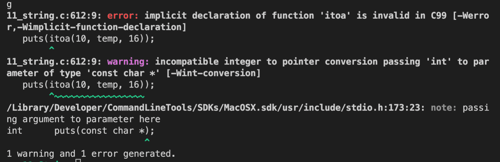Click the green caret under the first puts line
The image size is (500, 162).
click(x=52, y=48)
